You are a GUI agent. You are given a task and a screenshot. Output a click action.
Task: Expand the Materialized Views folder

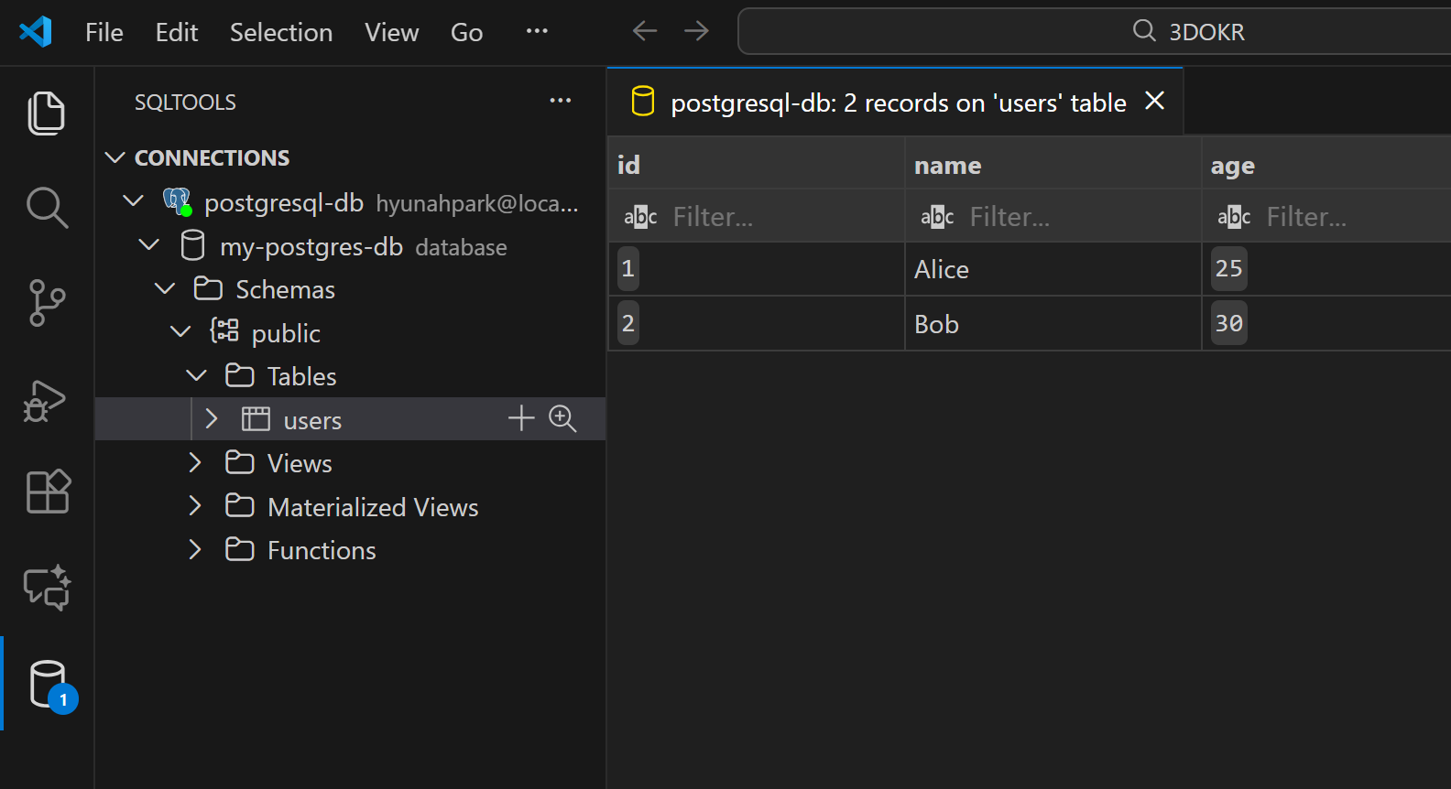point(195,506)
